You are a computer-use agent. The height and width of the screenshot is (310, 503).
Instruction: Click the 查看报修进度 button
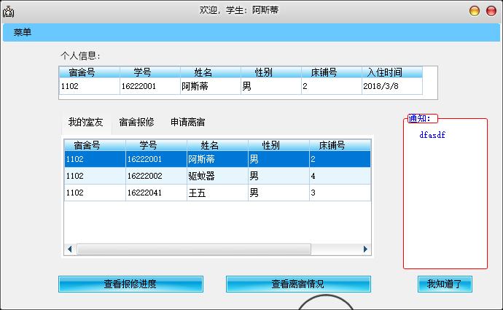tap(130, 284)
